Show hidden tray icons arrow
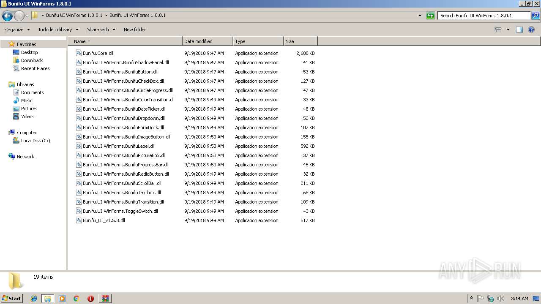The height and width of the screenshot is (304, 541). [x=471, y=299]
